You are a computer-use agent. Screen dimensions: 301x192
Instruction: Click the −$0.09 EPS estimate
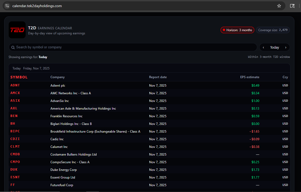click(x=254, y=139)
